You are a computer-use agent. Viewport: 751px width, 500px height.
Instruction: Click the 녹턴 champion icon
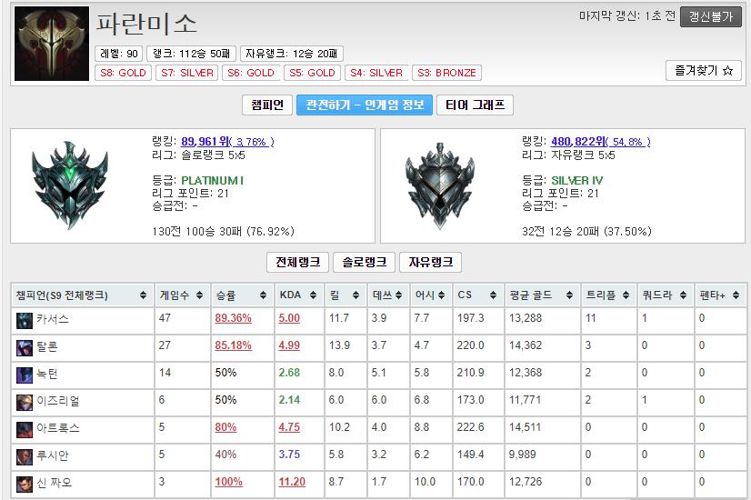[25, 375]
